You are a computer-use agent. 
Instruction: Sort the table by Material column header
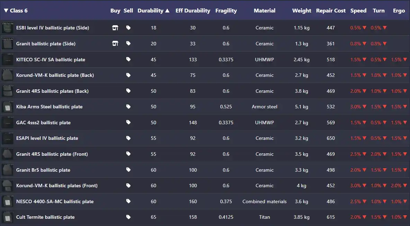(x=264, y=10)
